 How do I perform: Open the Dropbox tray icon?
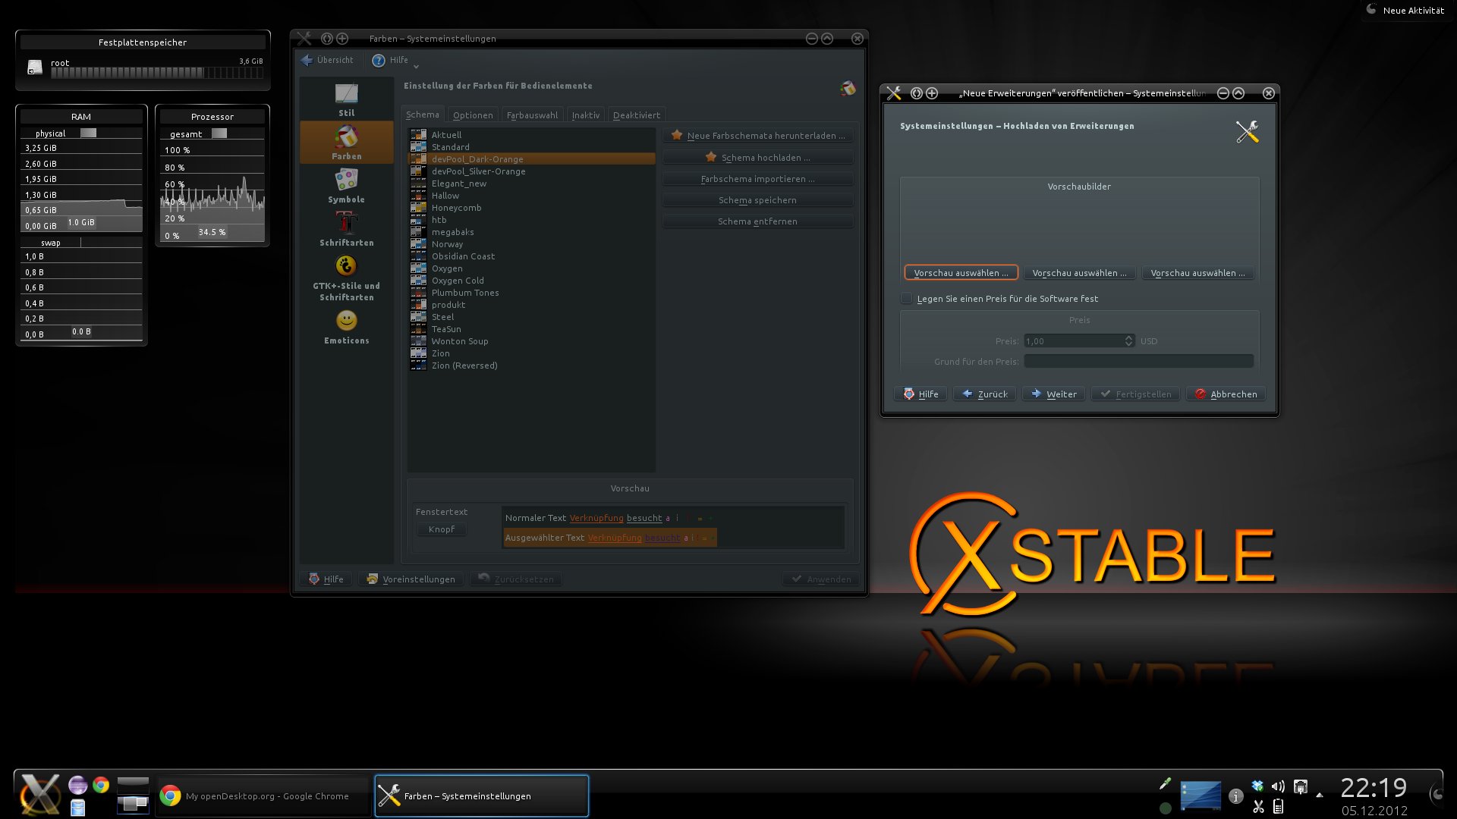[x=1257, y=786]
